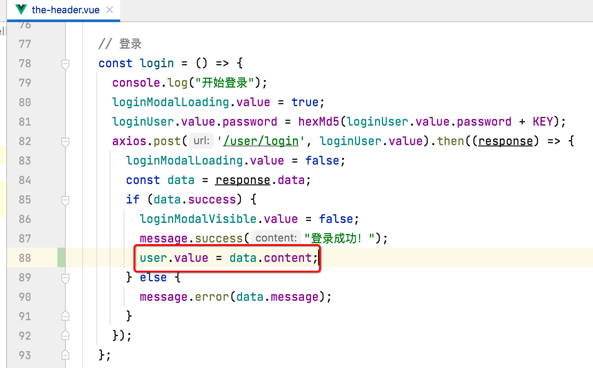Viewport: 593px width, 368px height.
Task: Collapse the axios.post callback at line 82
Action: click(65, 142)
